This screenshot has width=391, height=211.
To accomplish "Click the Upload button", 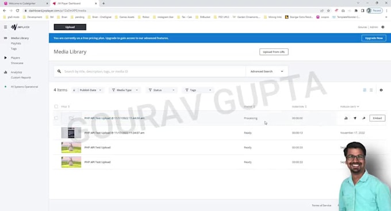I will tap(70, 27).
